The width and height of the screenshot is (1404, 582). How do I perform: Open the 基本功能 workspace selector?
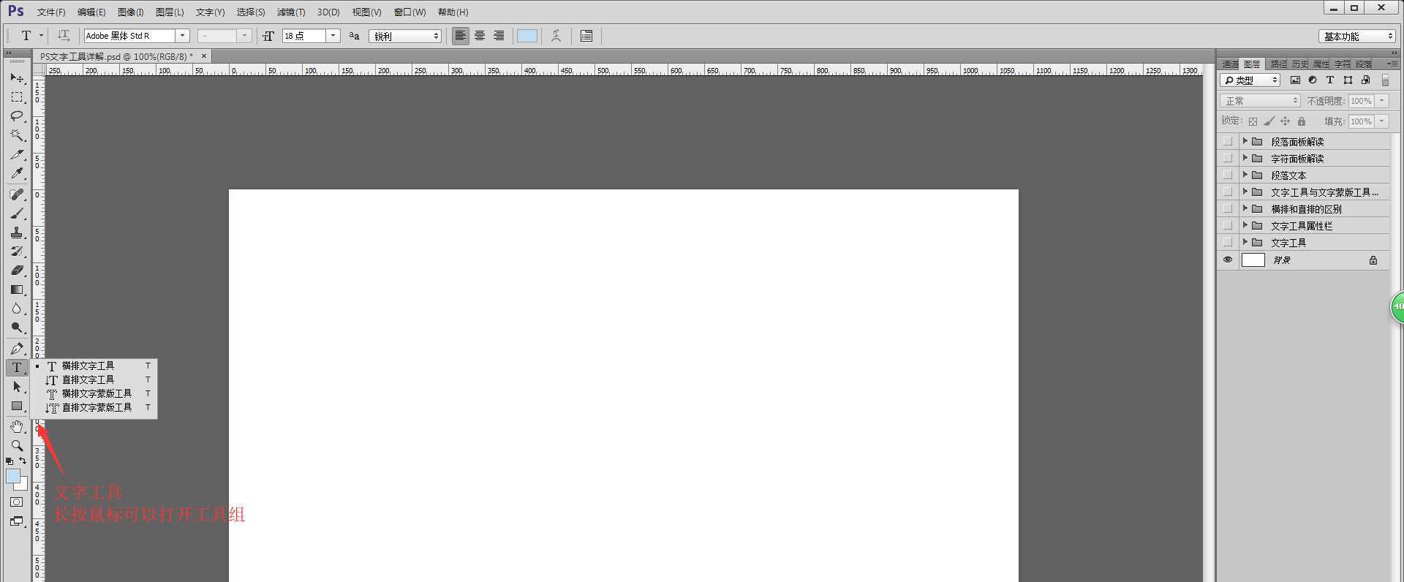1357,36
